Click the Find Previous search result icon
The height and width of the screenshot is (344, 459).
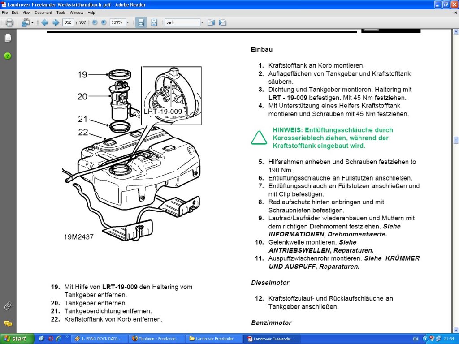click(211, 22)
